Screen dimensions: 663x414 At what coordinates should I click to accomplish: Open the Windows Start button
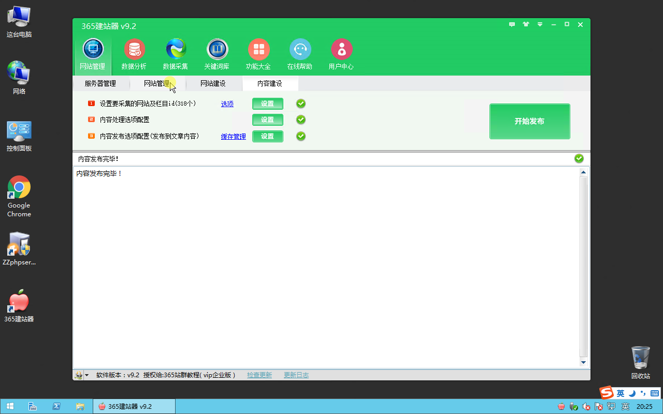click(10, 406)
